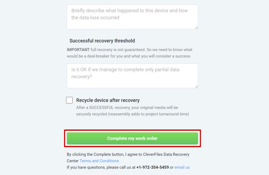269x175 pixels.
Task: Click the 'CleverFiles Data Recovery' text
Action: point(166,154)
